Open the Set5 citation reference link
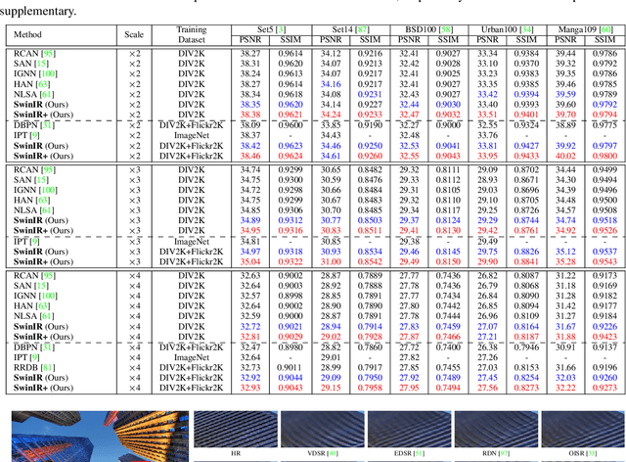The width and height of the screenshot is (626, 462). (277, 31)
